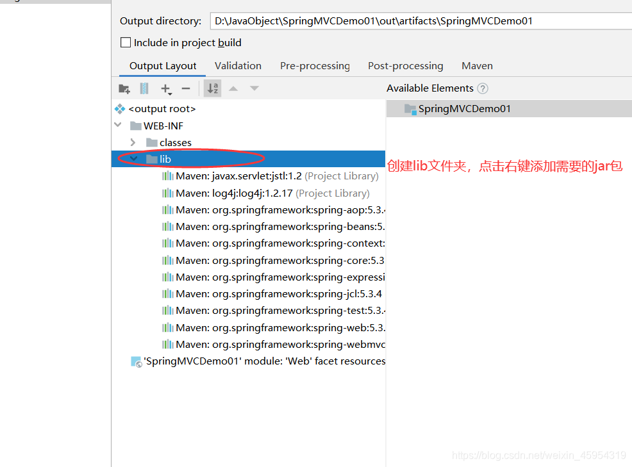Click the Create Archive toolbar icon
This screenshot has height=467, width=632.
pyautogui.click(x=144, y=88)
